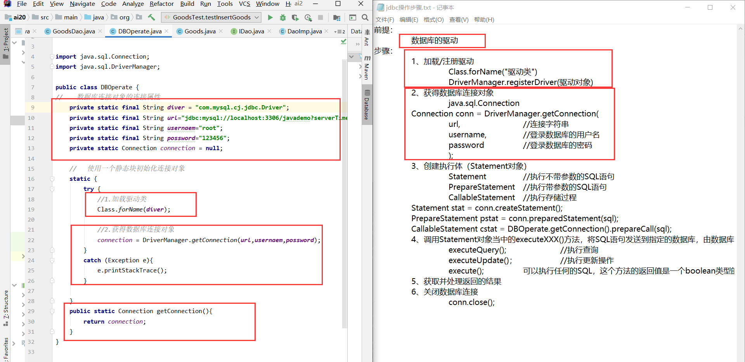The height and width of the screenshot is (362, 745).
Task: Open the Build menu
Action: [187, 4]
